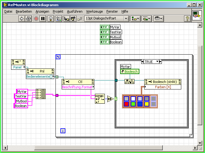The width and height of the screenshot is (205, 153).
Task: Click the Run Continuously button
Action: click(x=28, y=19)
